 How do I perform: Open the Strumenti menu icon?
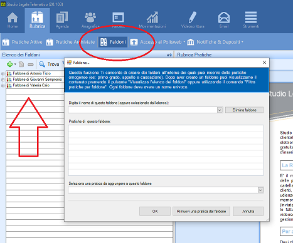click(x=251, y=18)
